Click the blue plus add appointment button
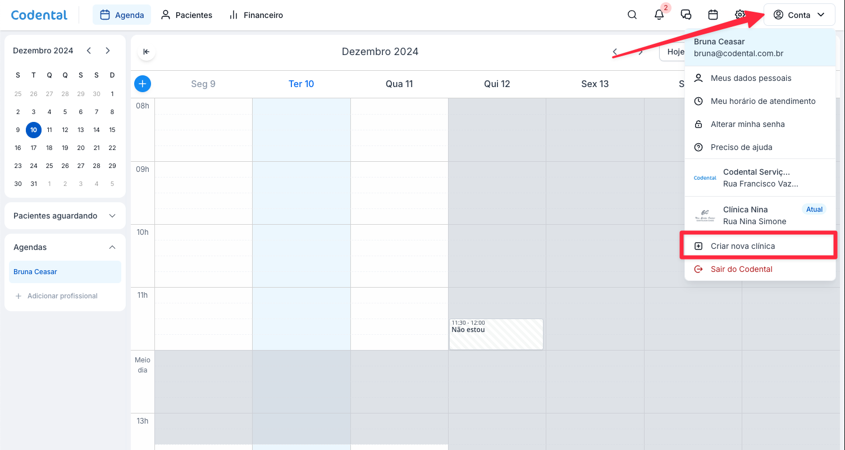 (x=143, y=84)
